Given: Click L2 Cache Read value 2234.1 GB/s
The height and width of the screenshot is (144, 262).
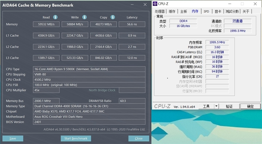Looking at the screenshot, I should [46, 47].
